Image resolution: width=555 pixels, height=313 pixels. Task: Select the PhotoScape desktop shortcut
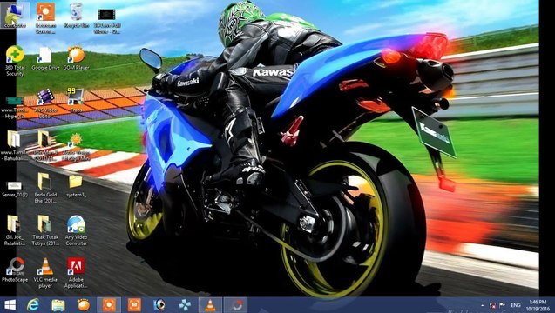(15, 270)
